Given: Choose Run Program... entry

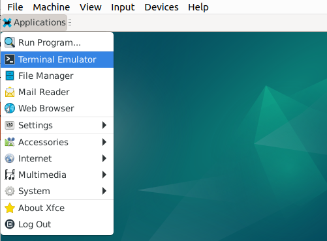Looking at the screenshot, I should click(x=57, y=42).
